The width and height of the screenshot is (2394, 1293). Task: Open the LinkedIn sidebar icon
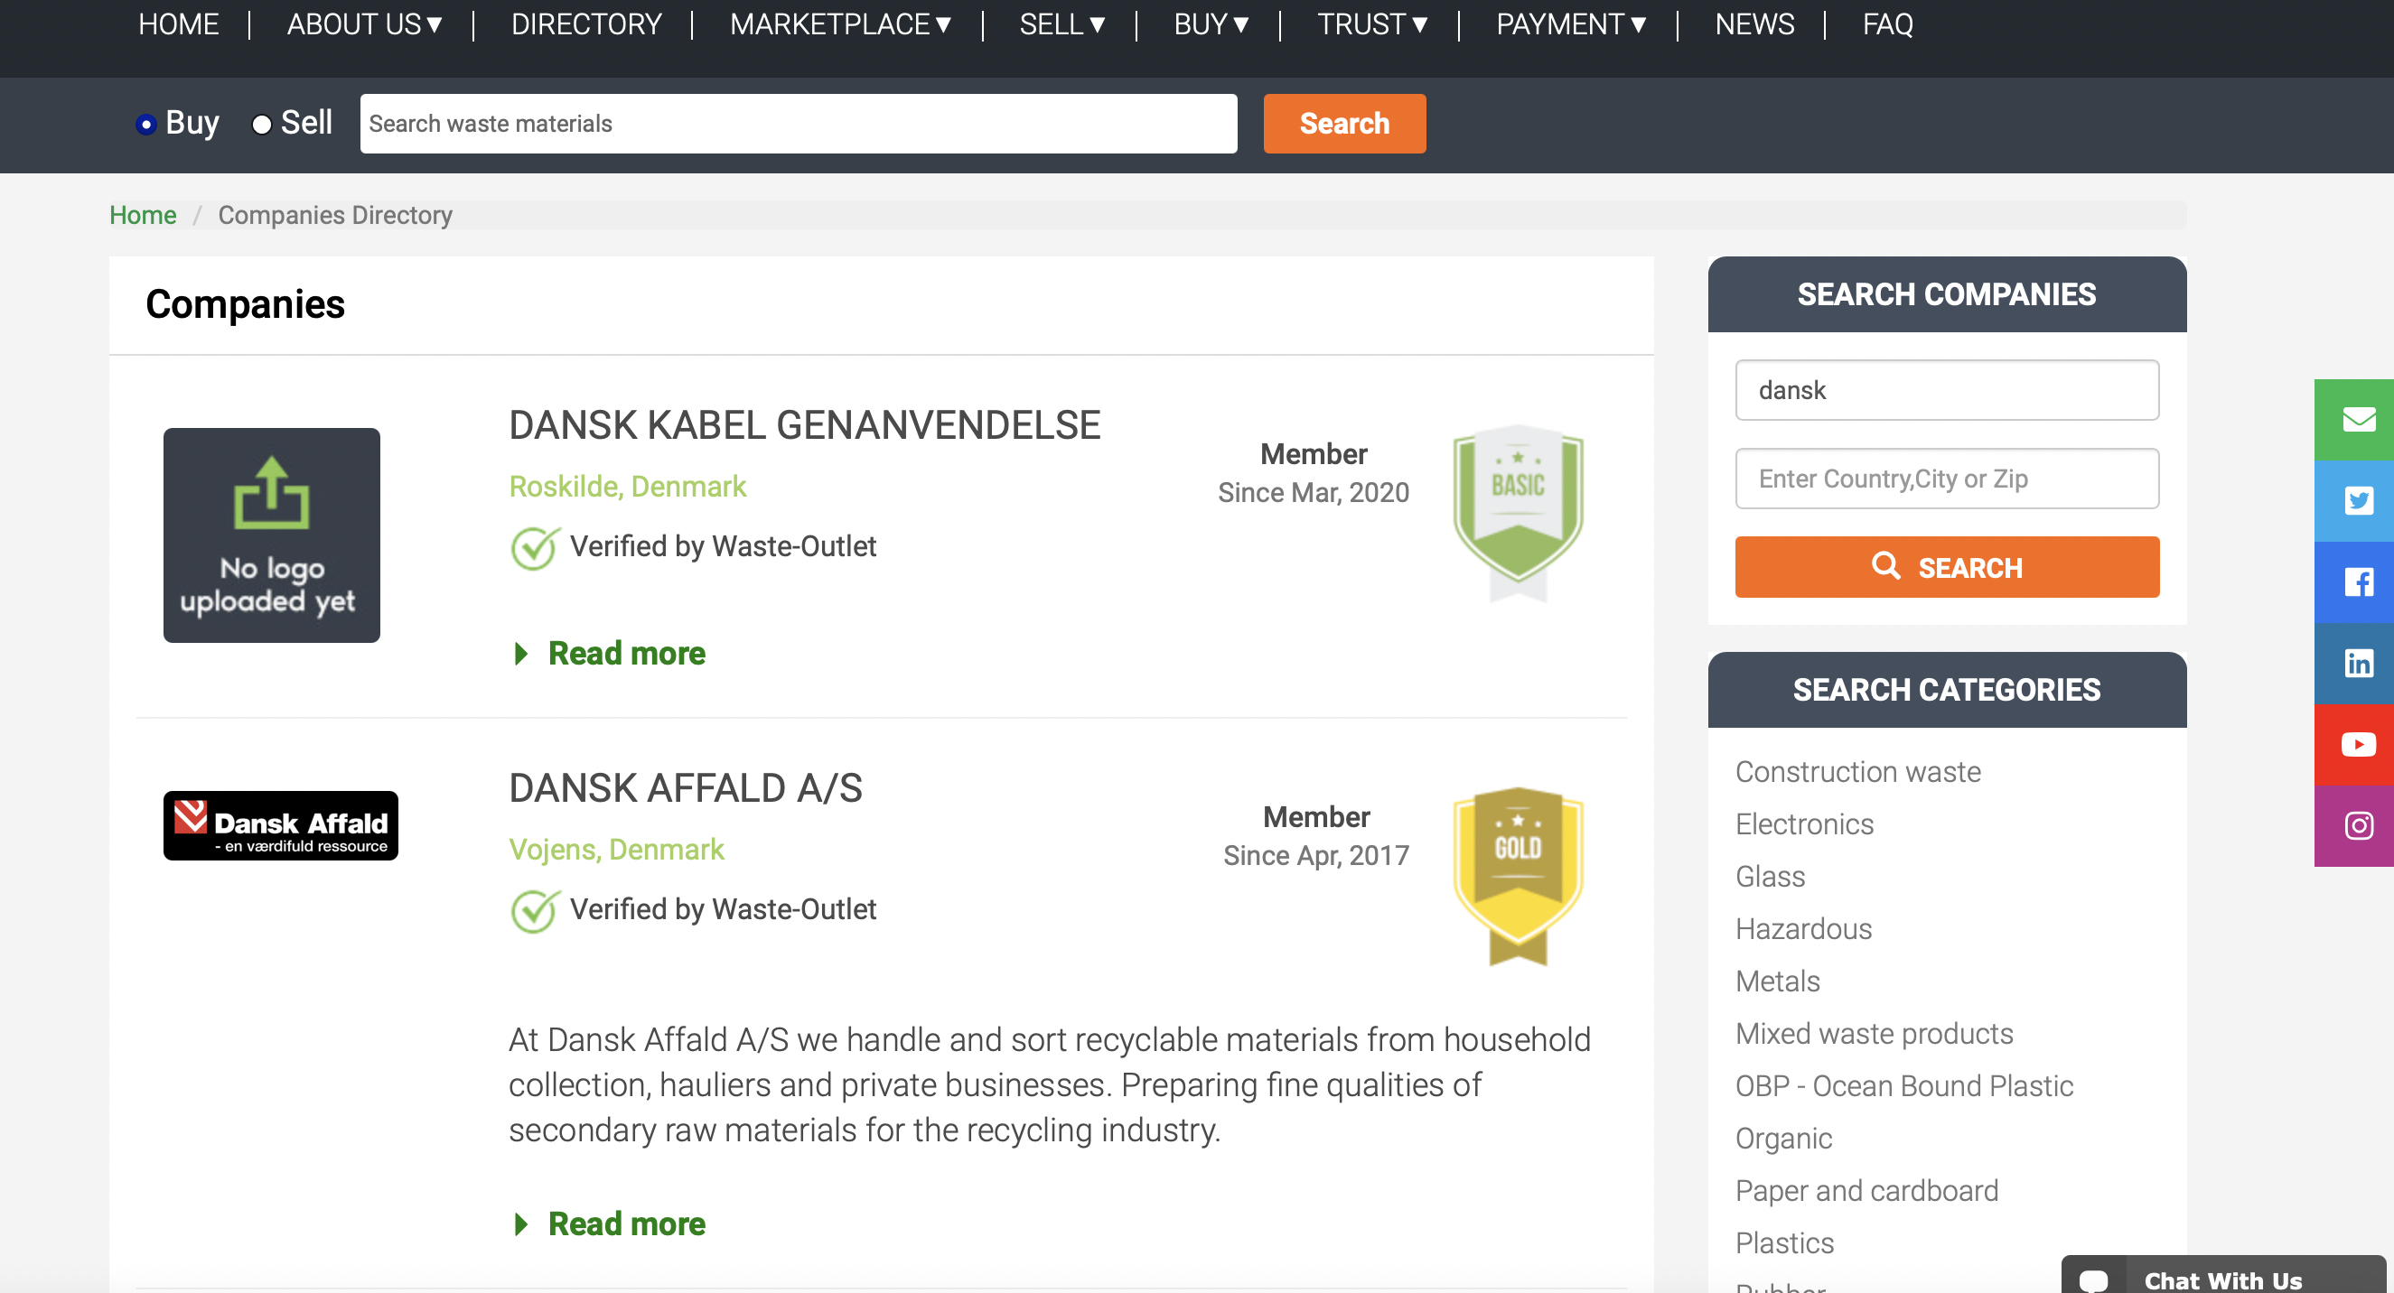tap(2357, 664)
